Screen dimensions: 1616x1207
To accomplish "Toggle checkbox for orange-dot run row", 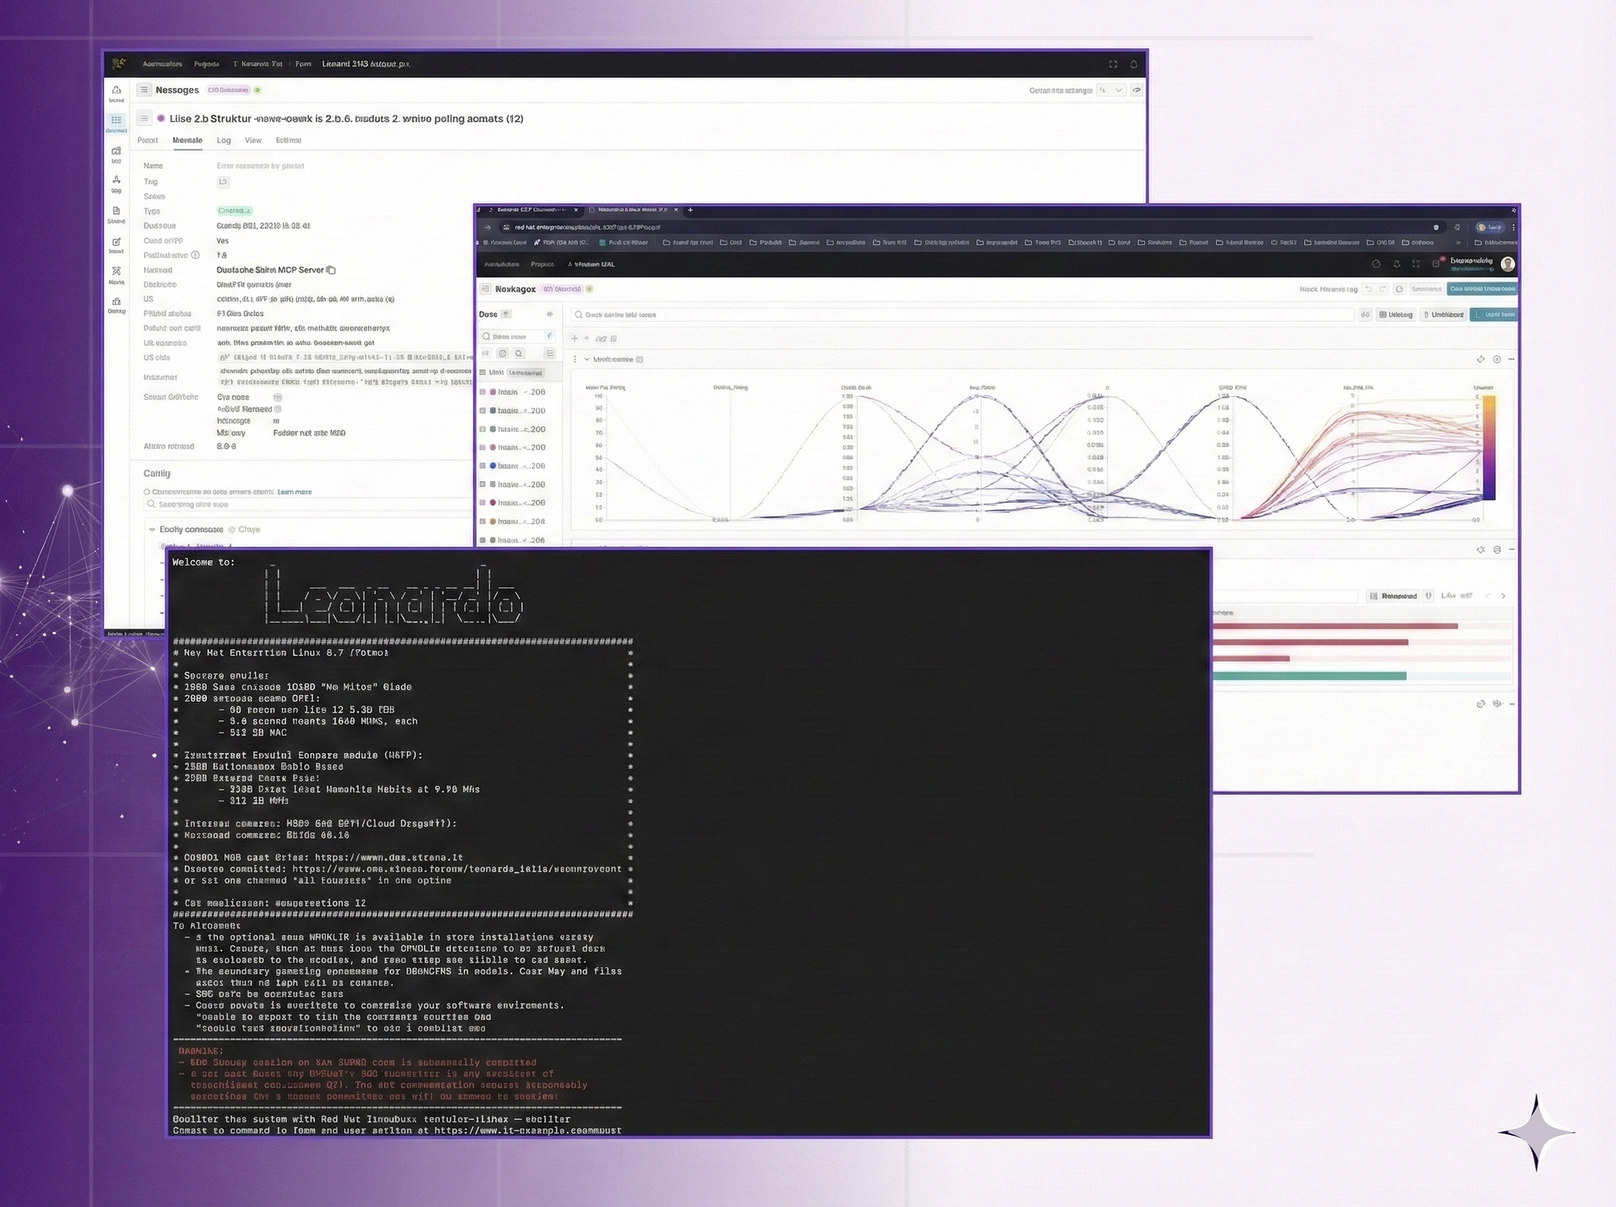I will 483,521.
